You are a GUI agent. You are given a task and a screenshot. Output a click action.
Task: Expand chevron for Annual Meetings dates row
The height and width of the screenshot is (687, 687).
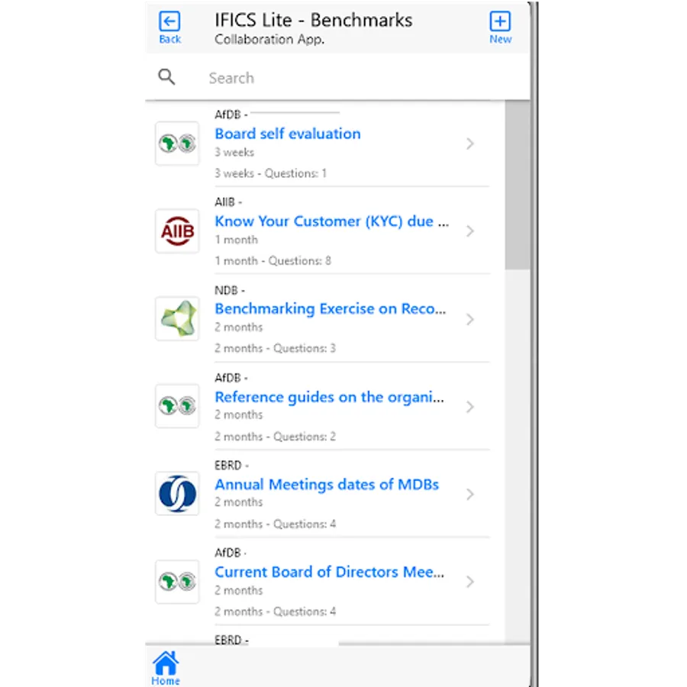pyautogui.click(x=470, y=494)
